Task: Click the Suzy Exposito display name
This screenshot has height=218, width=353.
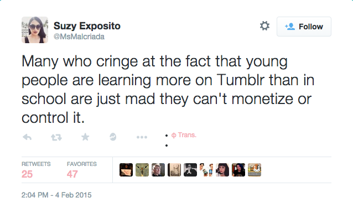Action: point(87,26)
